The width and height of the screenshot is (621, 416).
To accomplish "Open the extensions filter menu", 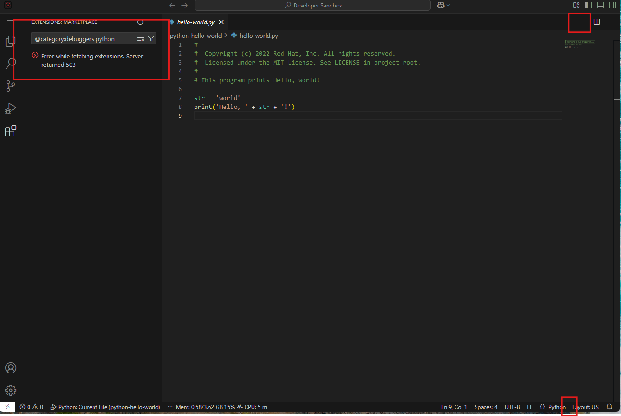I will click(151, 39).
